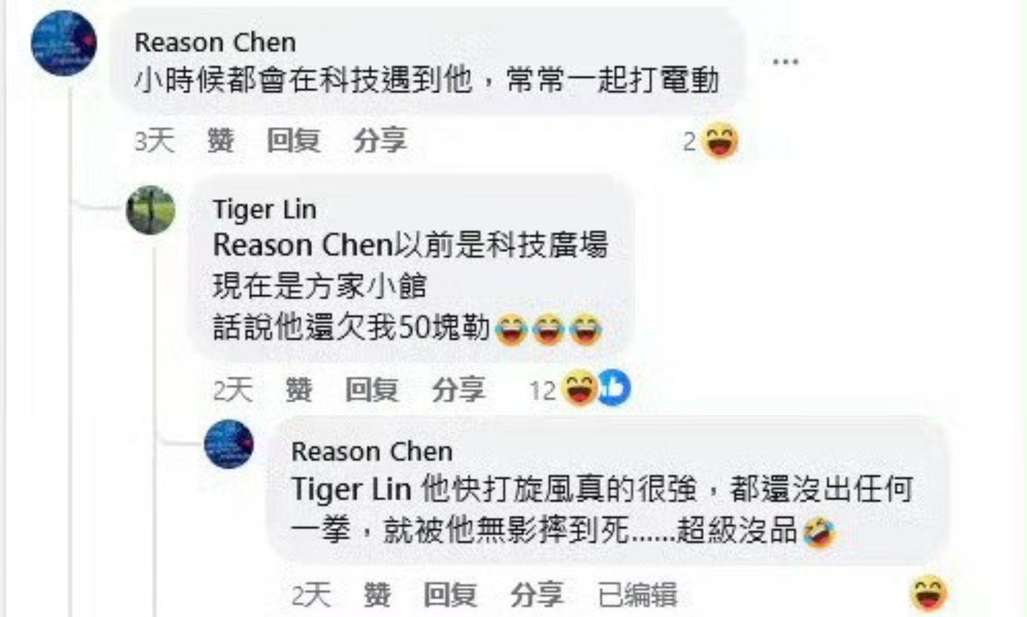
Task: Open the Tiger Lin mention in the last reply
Action: pos(352,490)
